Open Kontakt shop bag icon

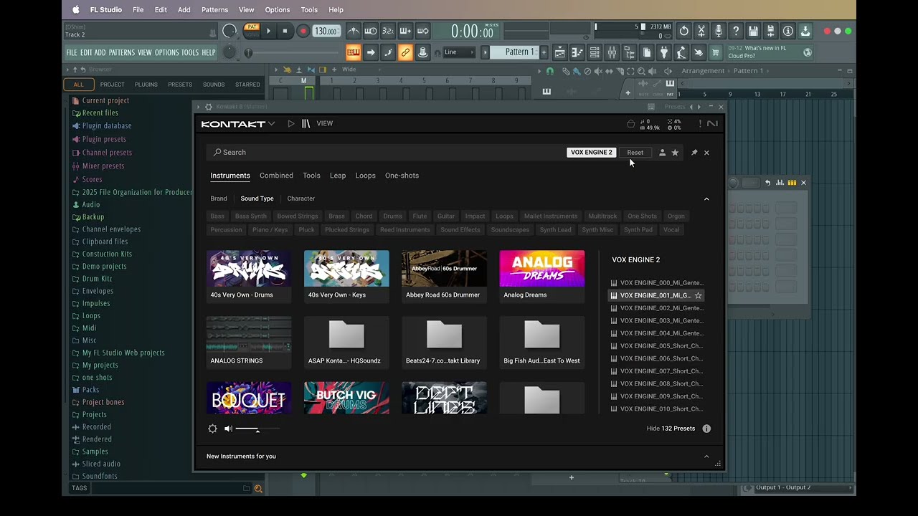point(631,124)
